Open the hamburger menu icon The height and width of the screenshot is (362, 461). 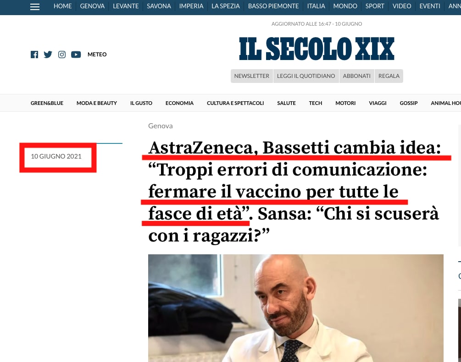(35, 7)
